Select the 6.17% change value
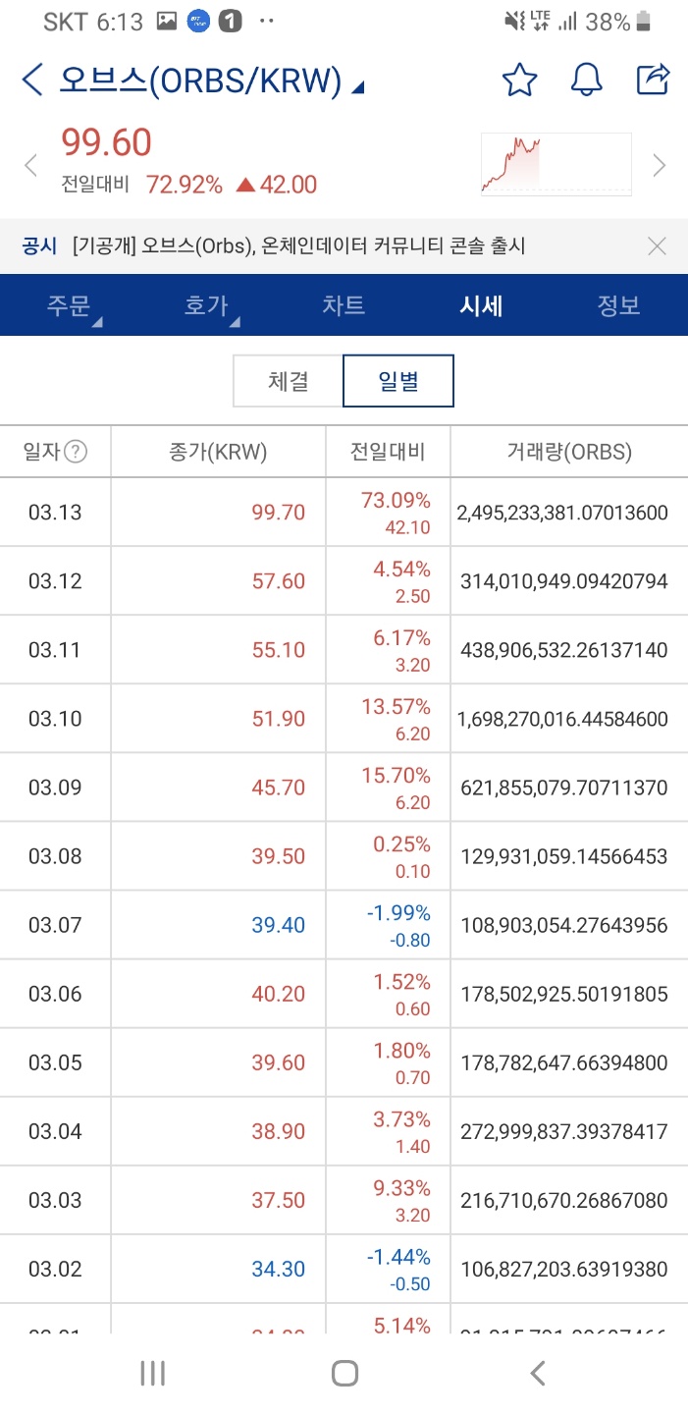Image resolution: width=688 pixels, height=1414 pixels. coord(401,638)
